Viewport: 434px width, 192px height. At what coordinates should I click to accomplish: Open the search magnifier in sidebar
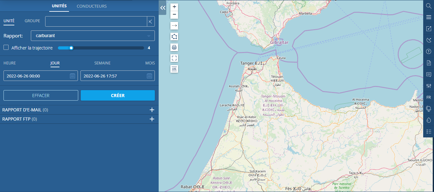pyautogui.click(x=429, y=6)
